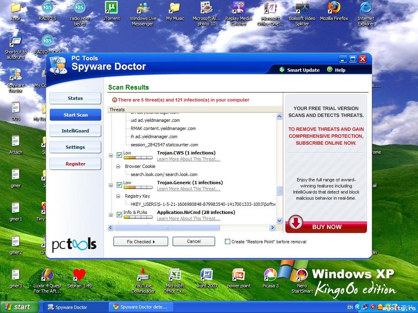The height and width of the screenshot is (313, 418).
Task: Run Smart Update
Action: point(299,70)
